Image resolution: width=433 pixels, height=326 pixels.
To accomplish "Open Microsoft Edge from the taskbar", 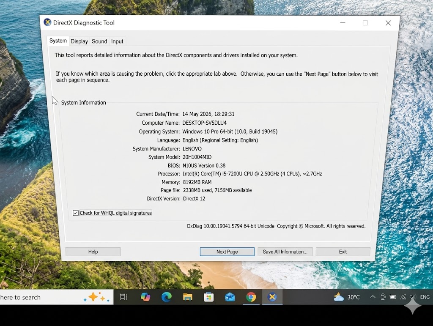I will [x=166, y=297].
